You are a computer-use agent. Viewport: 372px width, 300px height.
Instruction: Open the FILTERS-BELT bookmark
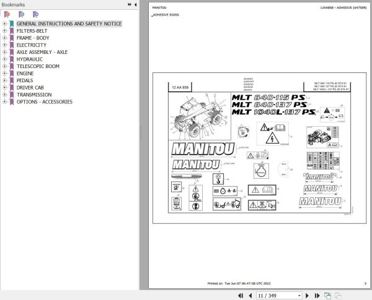pos(32,31)
